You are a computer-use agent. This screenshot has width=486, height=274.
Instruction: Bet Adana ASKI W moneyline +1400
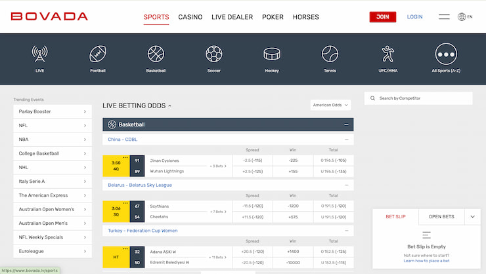(293, 252)
